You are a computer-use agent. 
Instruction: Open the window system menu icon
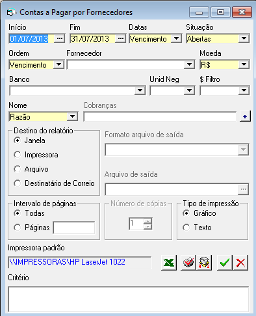click(x=10, y=12)
